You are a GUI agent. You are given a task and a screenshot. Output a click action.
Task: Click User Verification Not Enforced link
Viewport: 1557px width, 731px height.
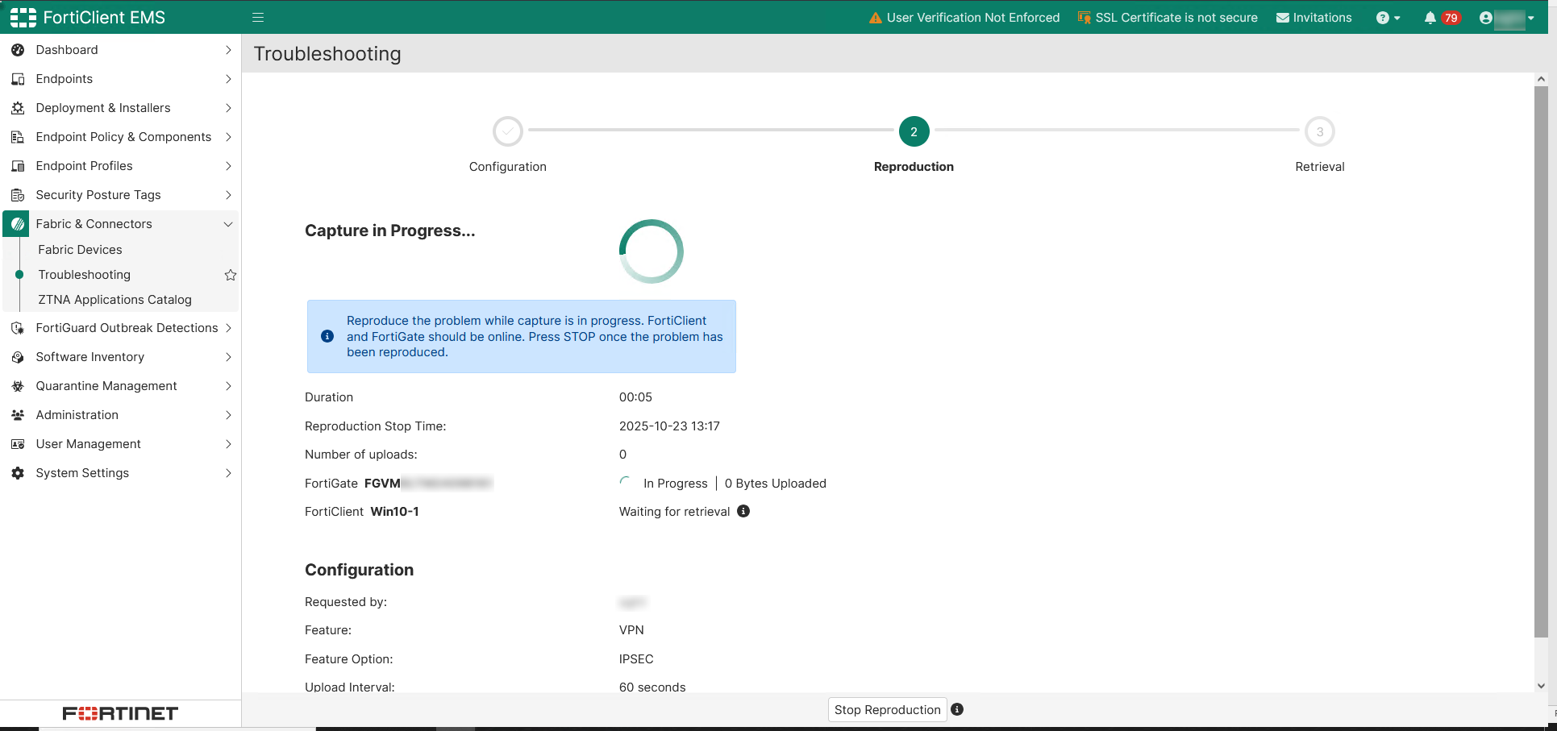973,18
